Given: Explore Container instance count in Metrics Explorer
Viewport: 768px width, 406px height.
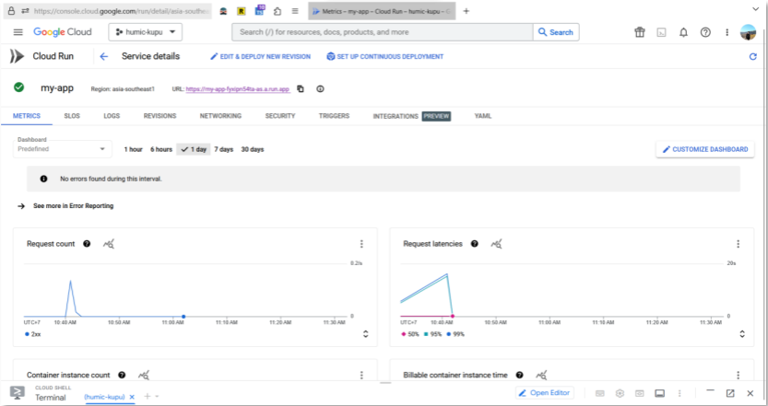Looking at the screenshot, I should (144, 376).
